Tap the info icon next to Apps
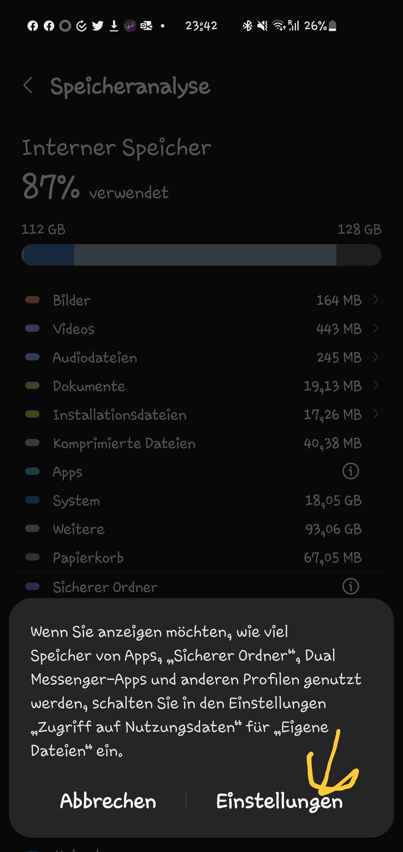Viewport: 403px width, 852px height. click(x=351, y=471)
